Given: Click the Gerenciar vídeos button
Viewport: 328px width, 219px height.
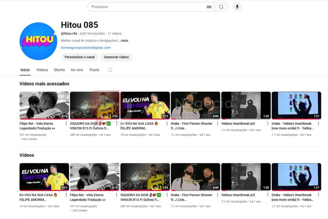Looking at the screenshot, I should point(116,57).
